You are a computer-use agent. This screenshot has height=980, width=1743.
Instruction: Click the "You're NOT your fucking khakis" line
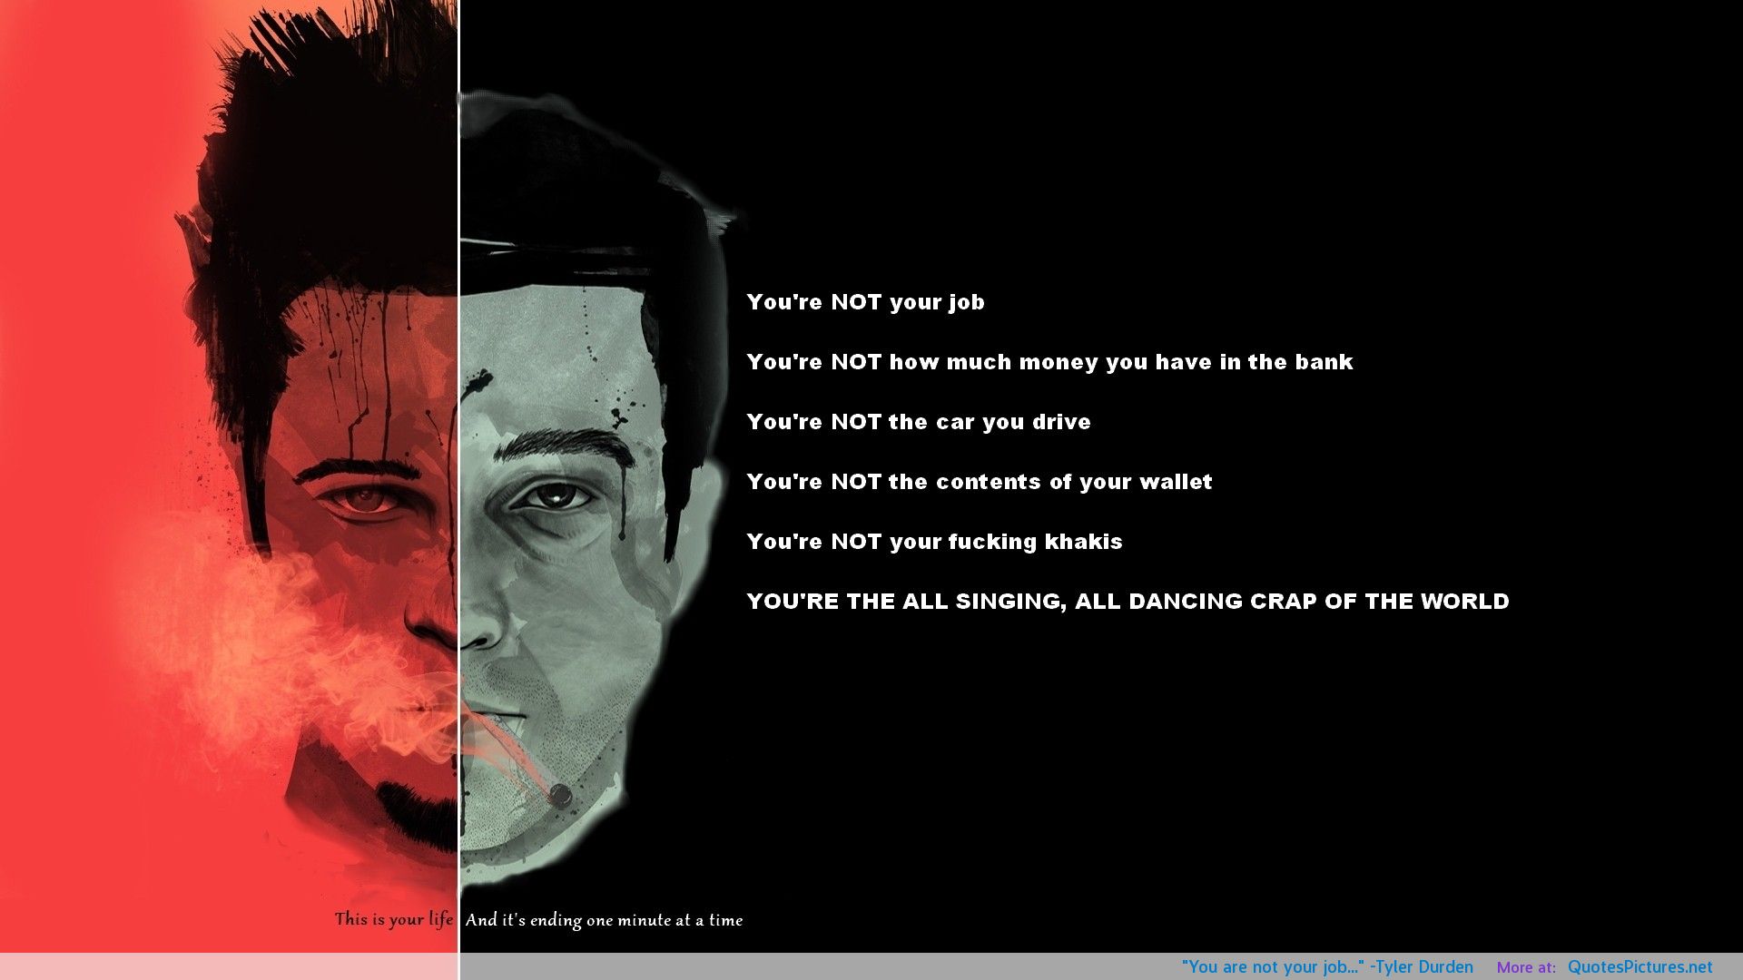tap(934, 542)
